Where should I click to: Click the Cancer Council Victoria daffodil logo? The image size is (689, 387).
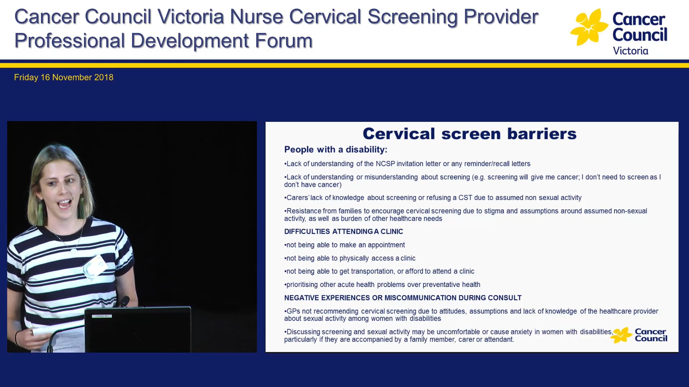(x=589, y=28)
